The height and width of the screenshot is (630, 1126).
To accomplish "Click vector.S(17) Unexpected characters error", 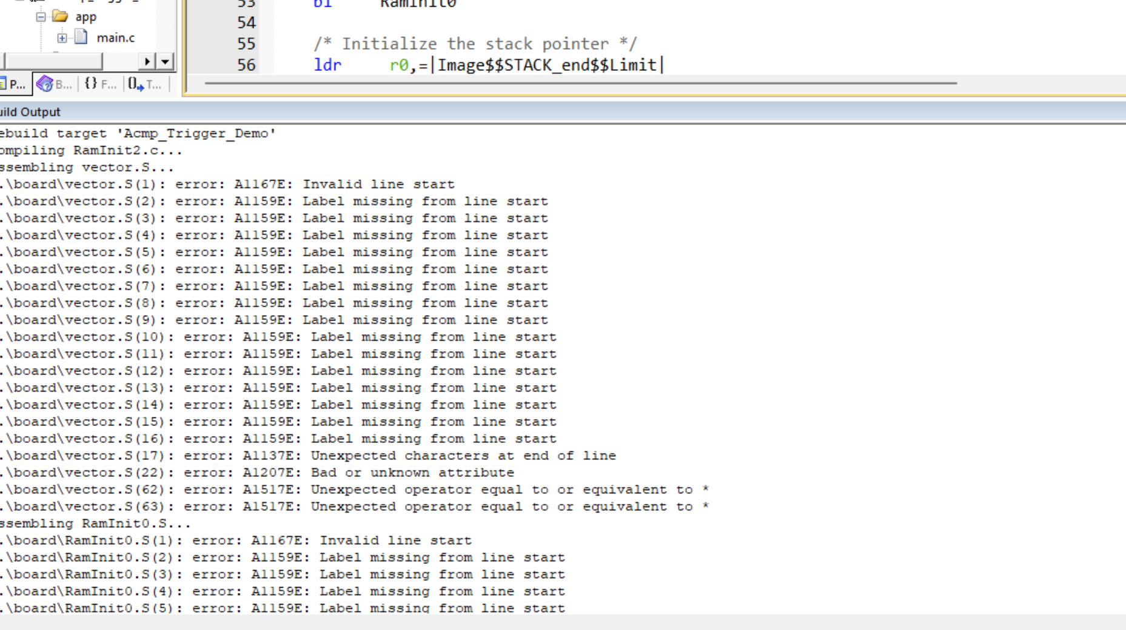I will 308,456.
